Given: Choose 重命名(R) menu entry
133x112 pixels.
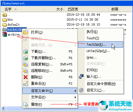Looking at the screenshot, I should 50,83.
